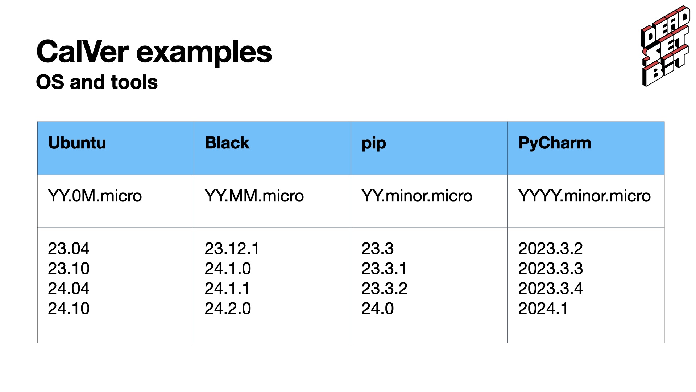Click Black version 24.1.1

pos(227,289)
